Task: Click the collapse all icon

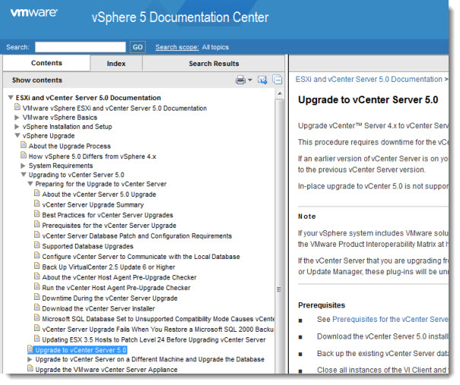Action: click(x=279, y=80)
